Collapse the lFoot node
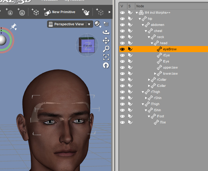 (149, 116)
